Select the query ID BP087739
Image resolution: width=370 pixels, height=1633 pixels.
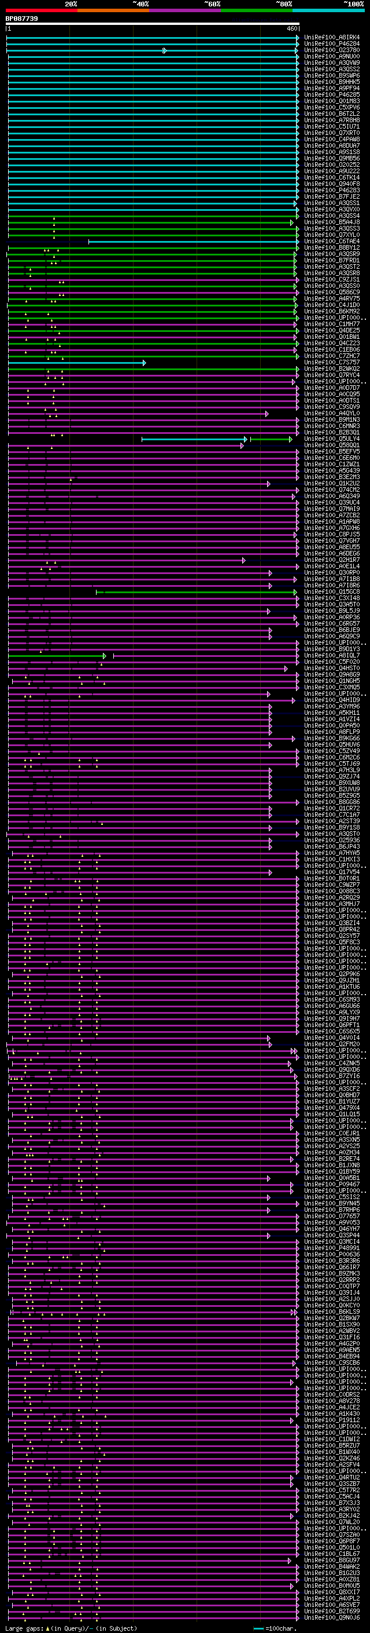tap(21, 19)
